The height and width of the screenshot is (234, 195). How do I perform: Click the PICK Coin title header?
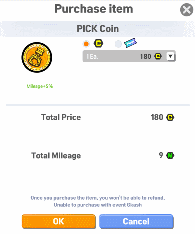click(98, 29)
